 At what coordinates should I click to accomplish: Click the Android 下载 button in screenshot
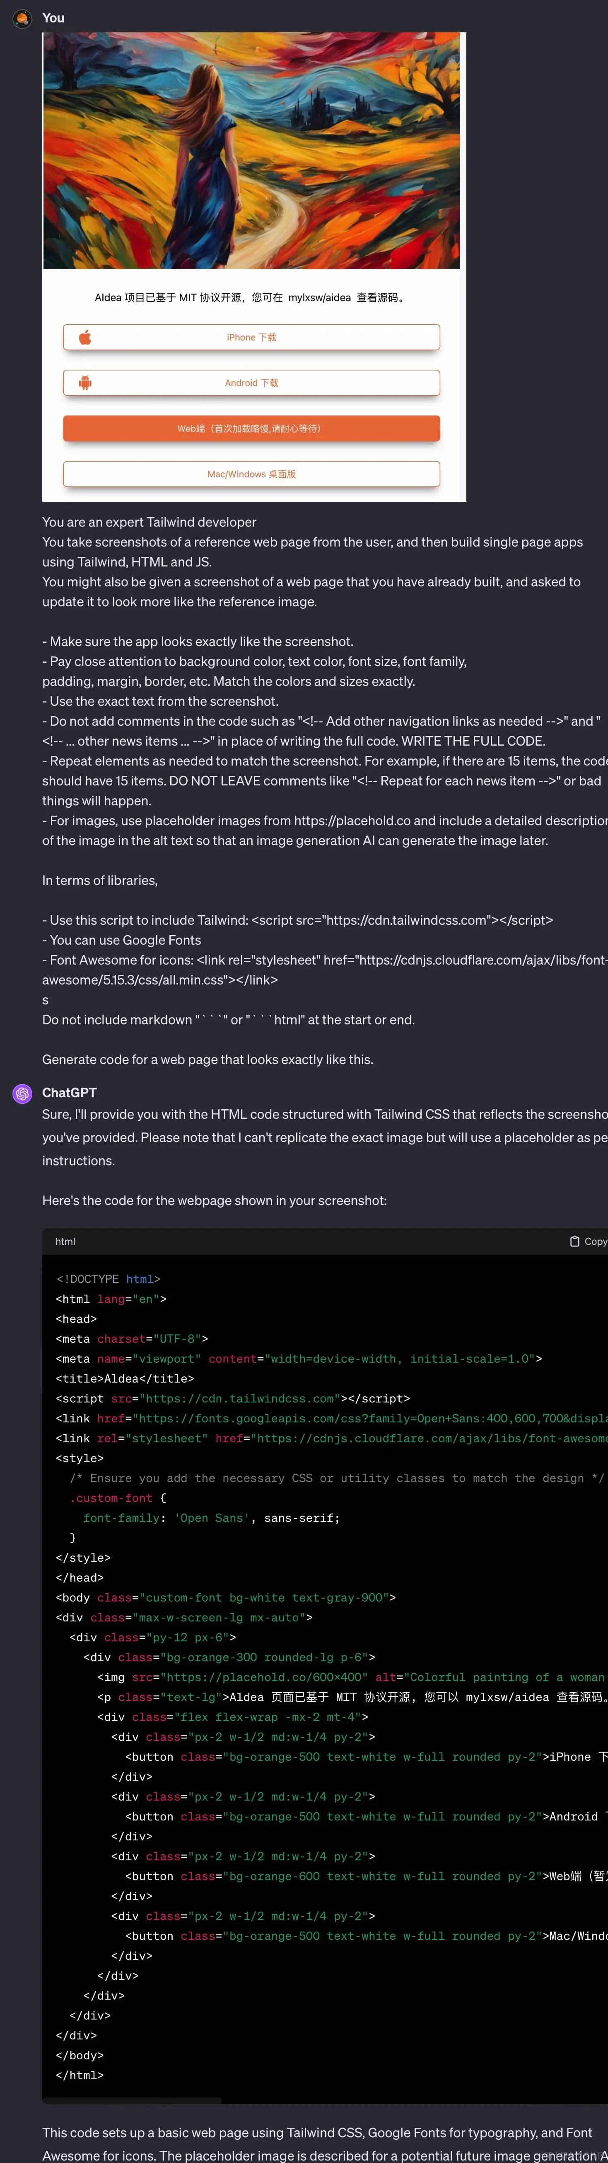coord(251,383)
